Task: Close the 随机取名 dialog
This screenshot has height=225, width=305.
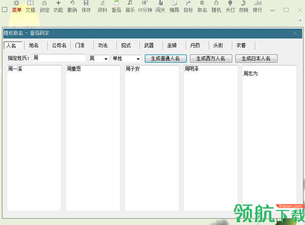Action: pyautogui.click(x=295, y=33)
